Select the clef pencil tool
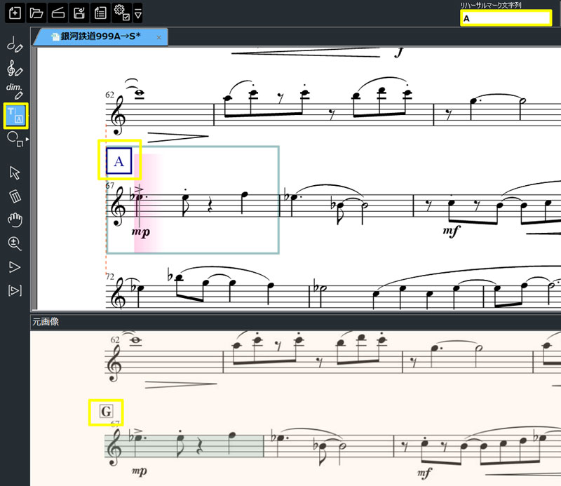The height and width of the screenshot is (486, 561). click(x=15, y=67)
